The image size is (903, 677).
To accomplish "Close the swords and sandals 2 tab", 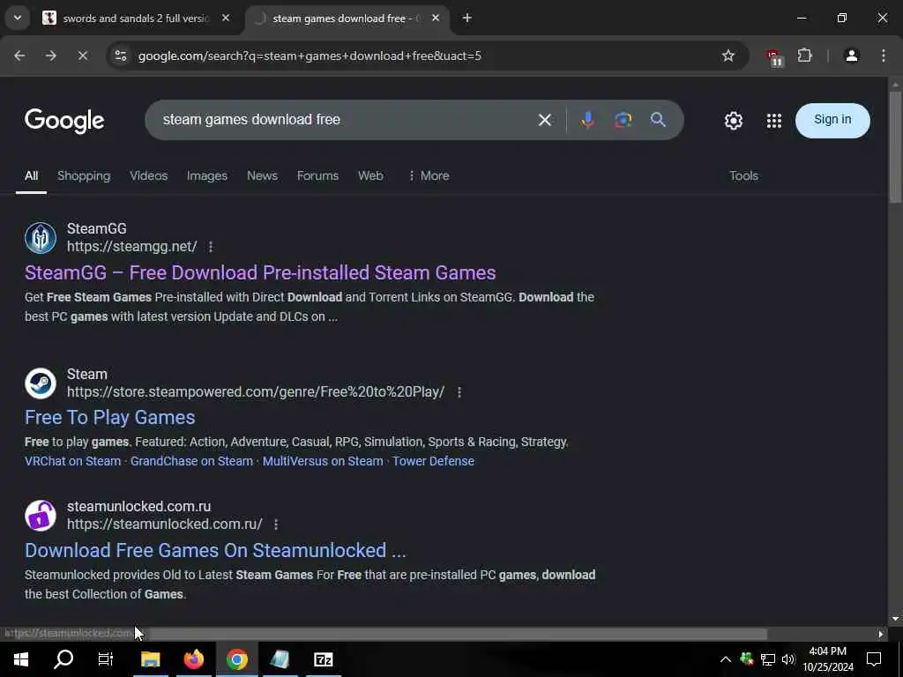I will [226, 18].
